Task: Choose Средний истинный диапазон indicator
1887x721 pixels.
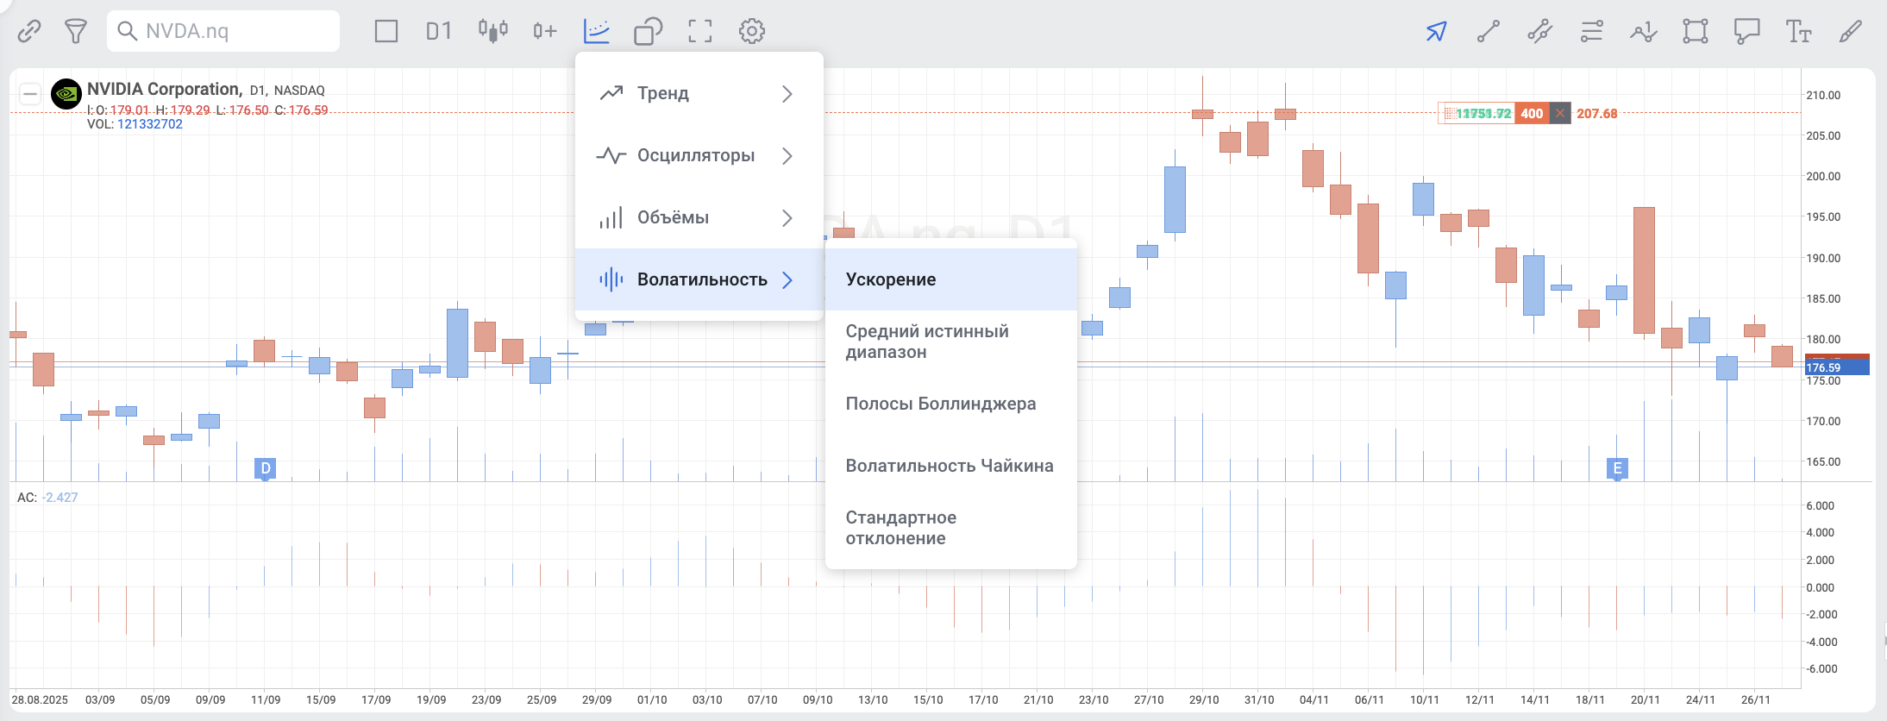Action: coord(951,342)
